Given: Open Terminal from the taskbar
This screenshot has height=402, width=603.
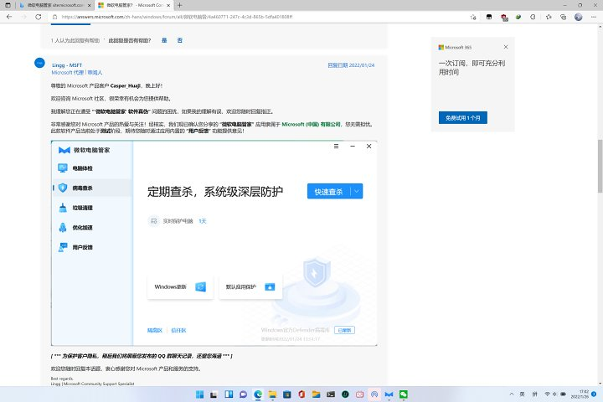Looking at the screenshot, I should [x=331, y=394].
